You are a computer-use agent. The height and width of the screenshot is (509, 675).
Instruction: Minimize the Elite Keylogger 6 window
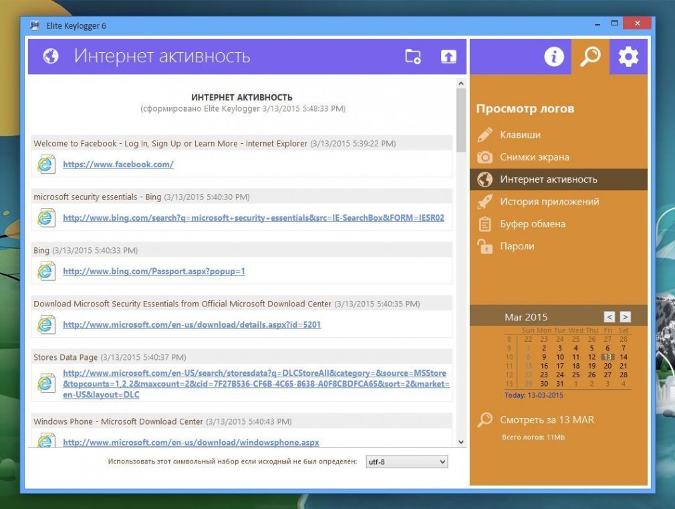[597, 25]
